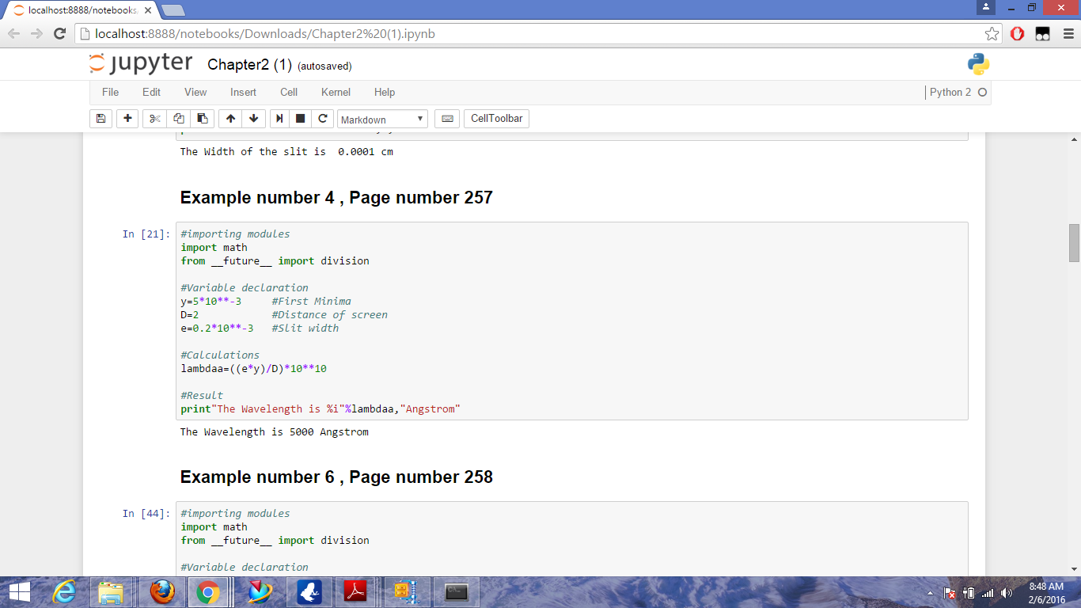Screen dimensions: 1081x608
Task: Open Firefox from the Windows taskbar
Action: click(162, 591)
